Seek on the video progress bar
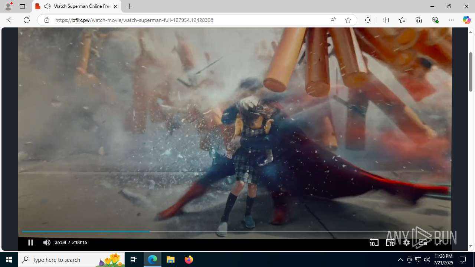 click(x=235, y=231)
